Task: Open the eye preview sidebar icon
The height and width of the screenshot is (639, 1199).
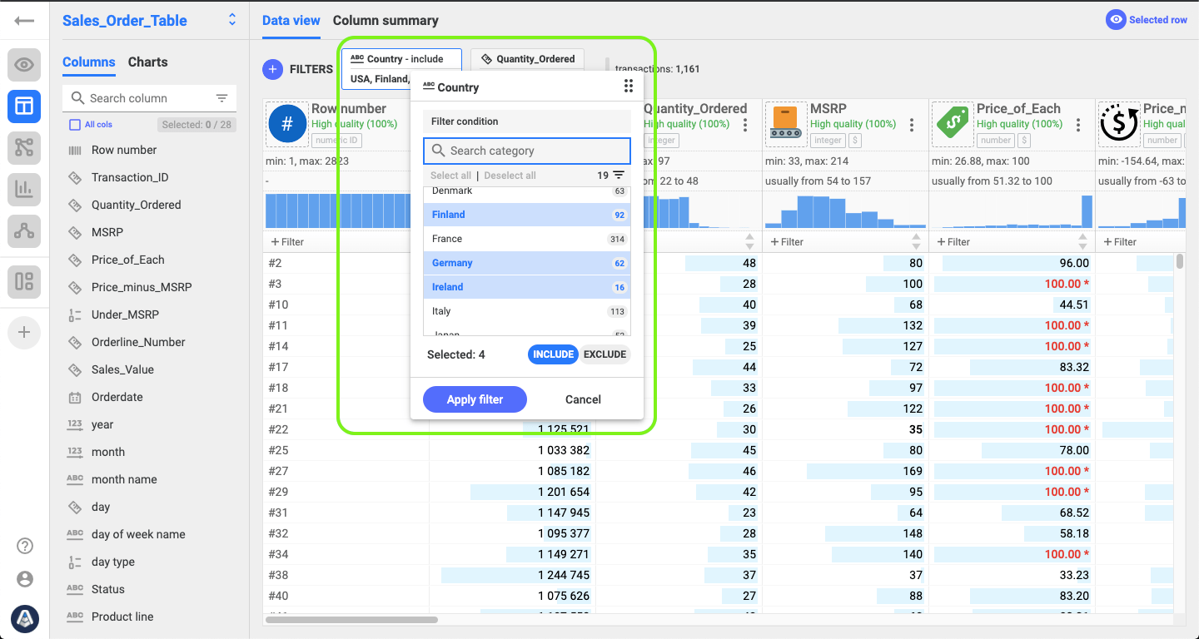Action: [24, 65]
